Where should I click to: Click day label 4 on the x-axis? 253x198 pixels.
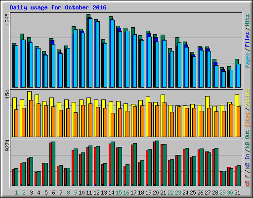[x=39, y=193]
